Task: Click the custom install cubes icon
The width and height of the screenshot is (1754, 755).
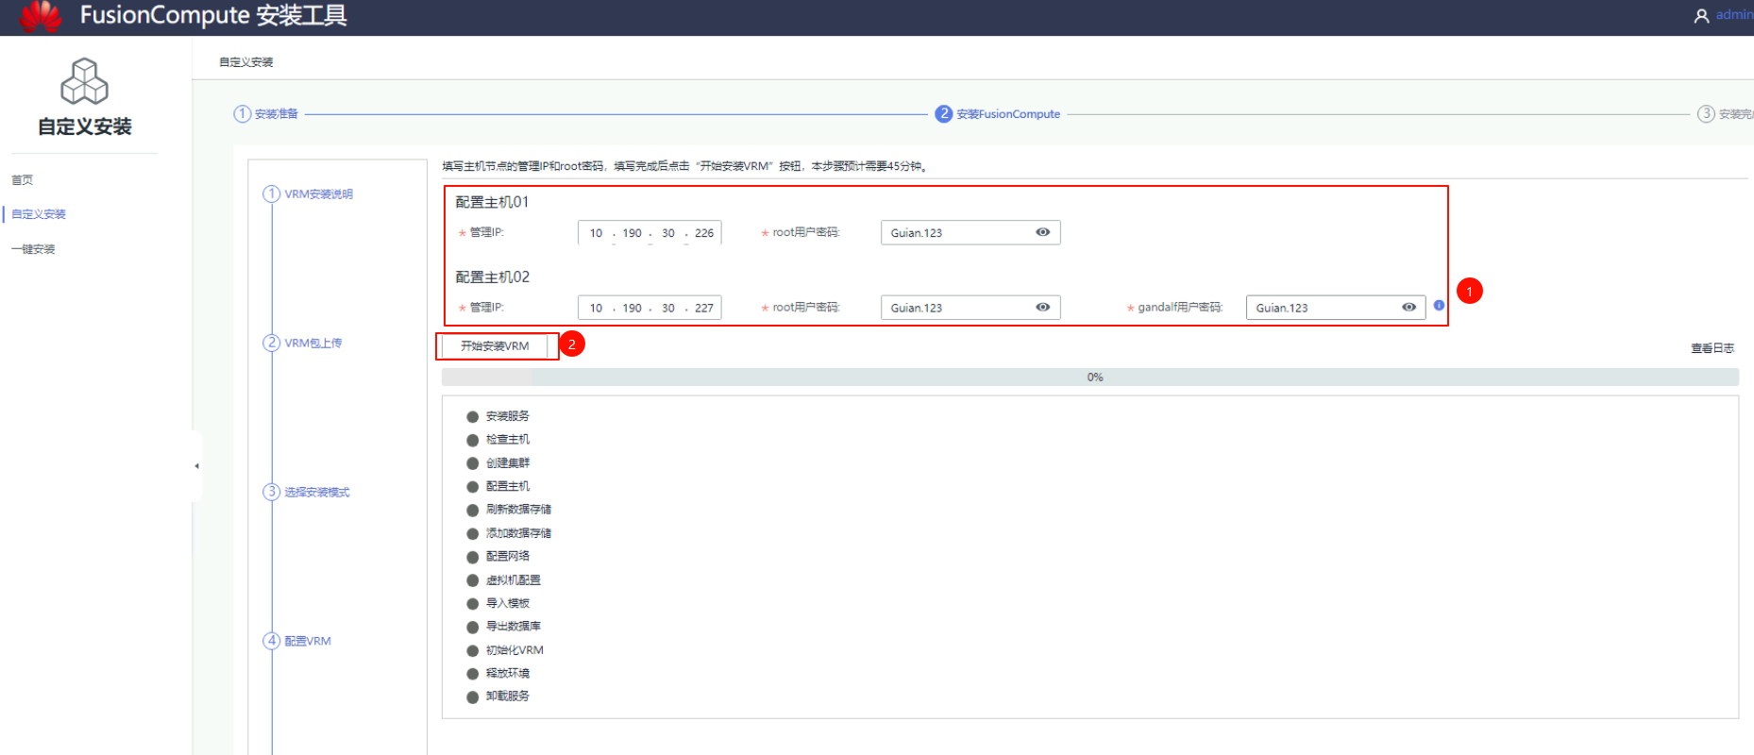Action: click(x=84, y=81)
